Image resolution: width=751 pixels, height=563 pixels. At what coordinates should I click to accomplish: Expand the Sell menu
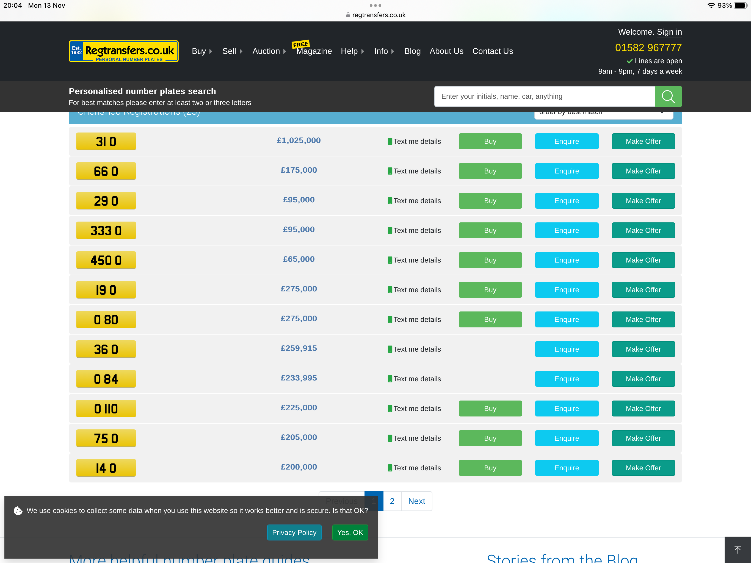tap(232, 51)
